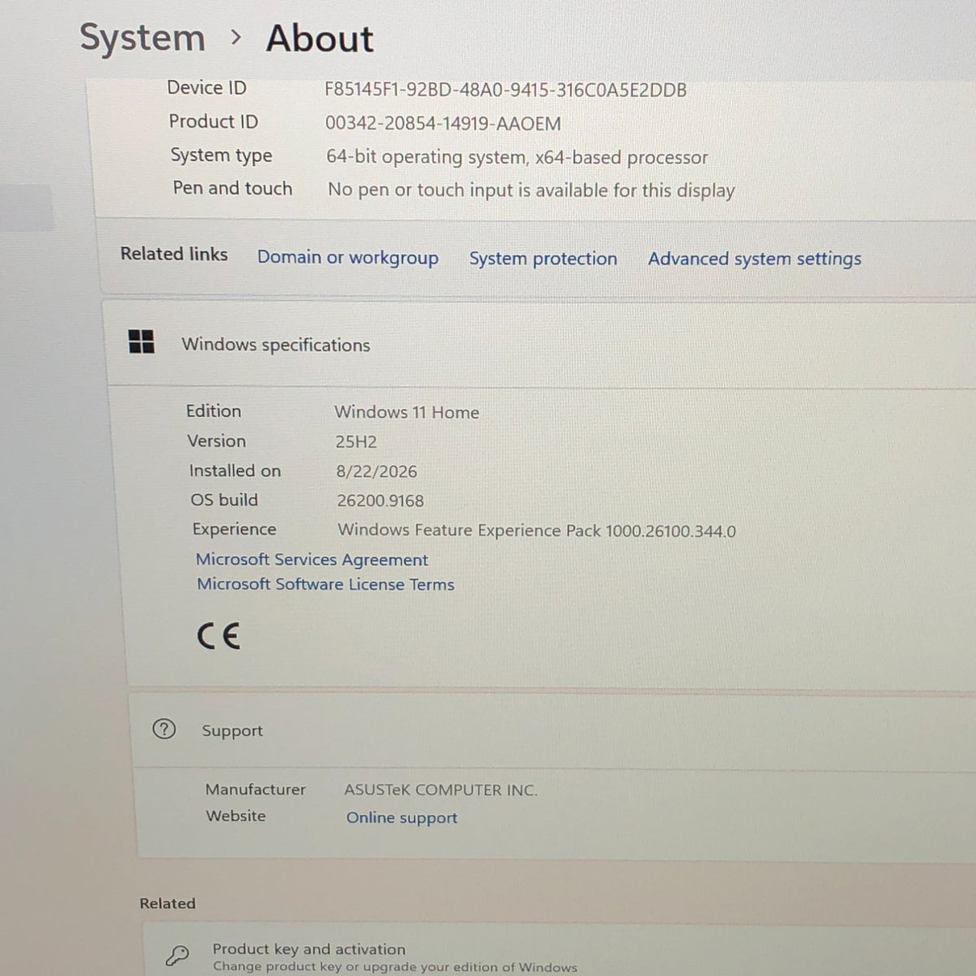This screenshot has width=976, height=976.
Task: Click Installed on date 8/22/2026
Action: coord(377,472)
